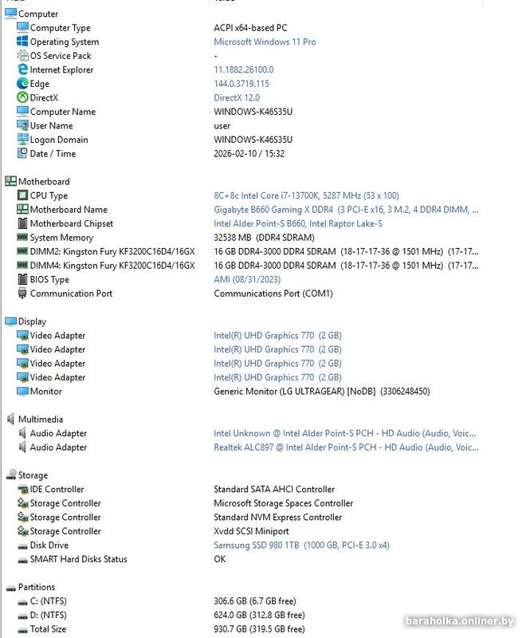530x638 pixels.
Task: Click the Multimedia speaker icon
Action: [10, 419]
